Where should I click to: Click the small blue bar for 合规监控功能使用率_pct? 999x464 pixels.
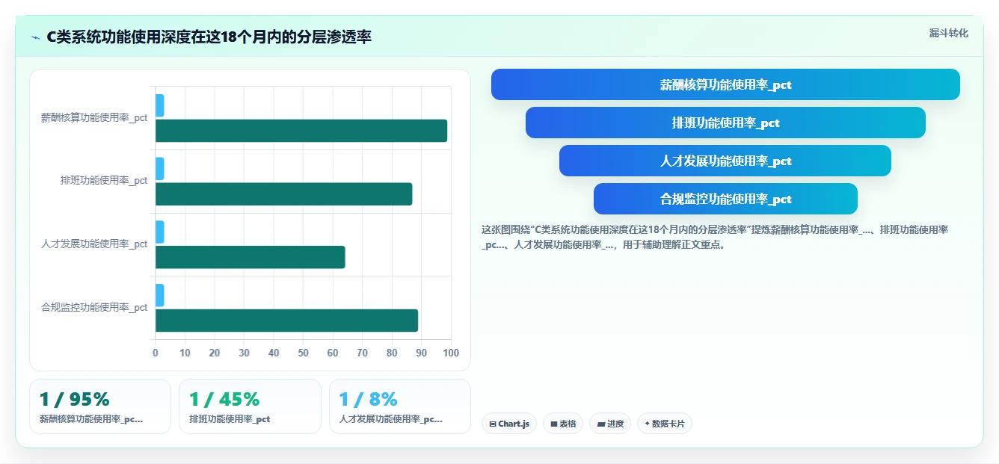tap(159, 295)
